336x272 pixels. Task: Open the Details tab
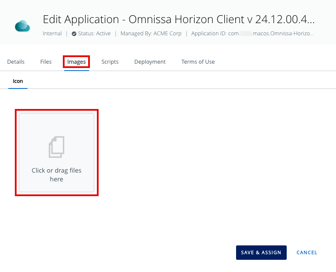click(16, 62)
